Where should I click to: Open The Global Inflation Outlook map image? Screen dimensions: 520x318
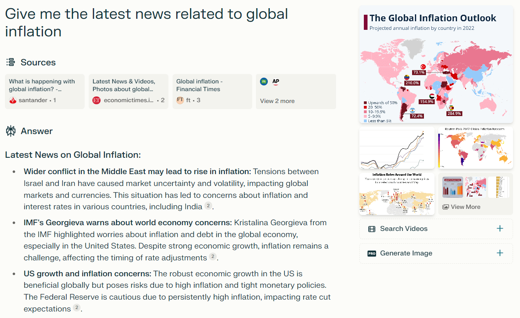click(x=436, y=65)
